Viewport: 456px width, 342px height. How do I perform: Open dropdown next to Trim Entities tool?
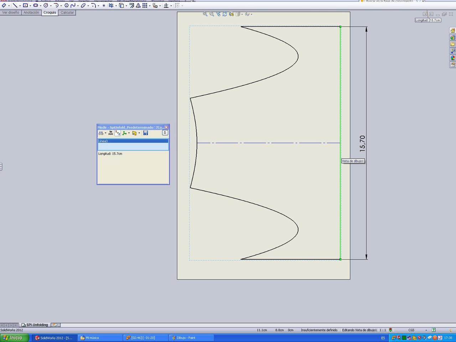[116, 6]
